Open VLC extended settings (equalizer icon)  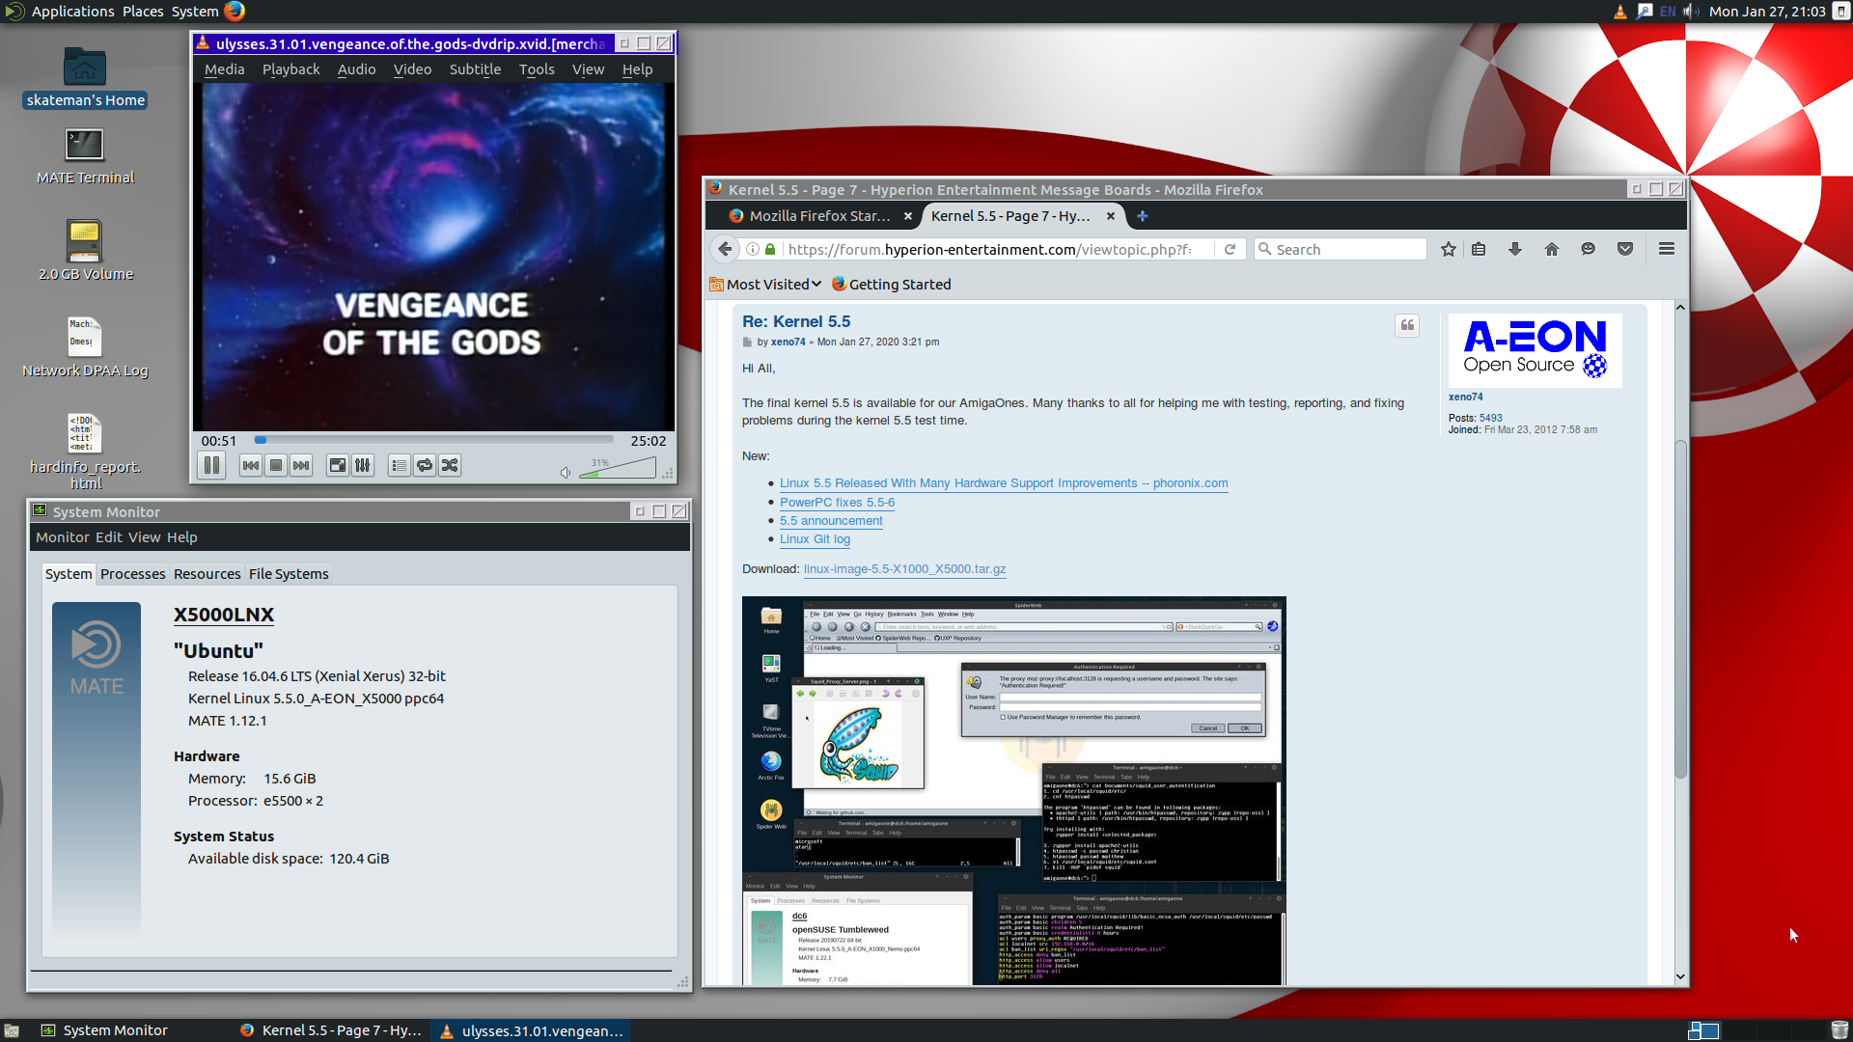[363, 465]
